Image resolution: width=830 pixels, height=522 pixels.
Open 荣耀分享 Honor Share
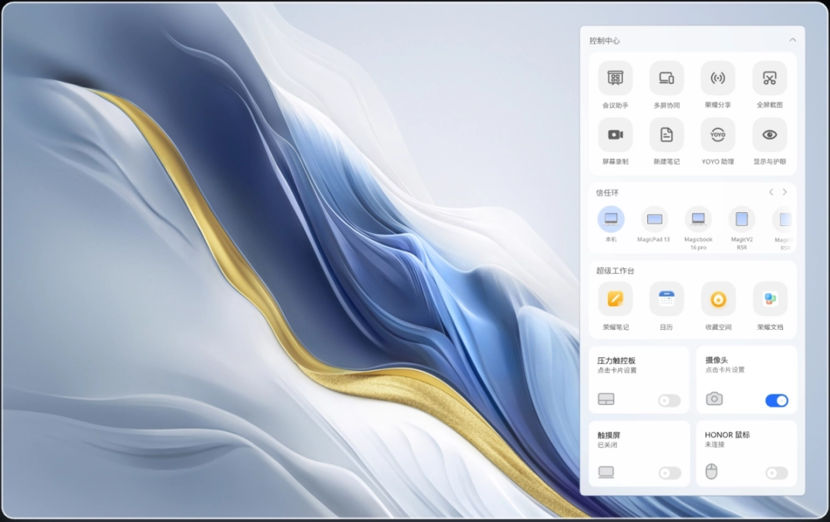point(718,78)
